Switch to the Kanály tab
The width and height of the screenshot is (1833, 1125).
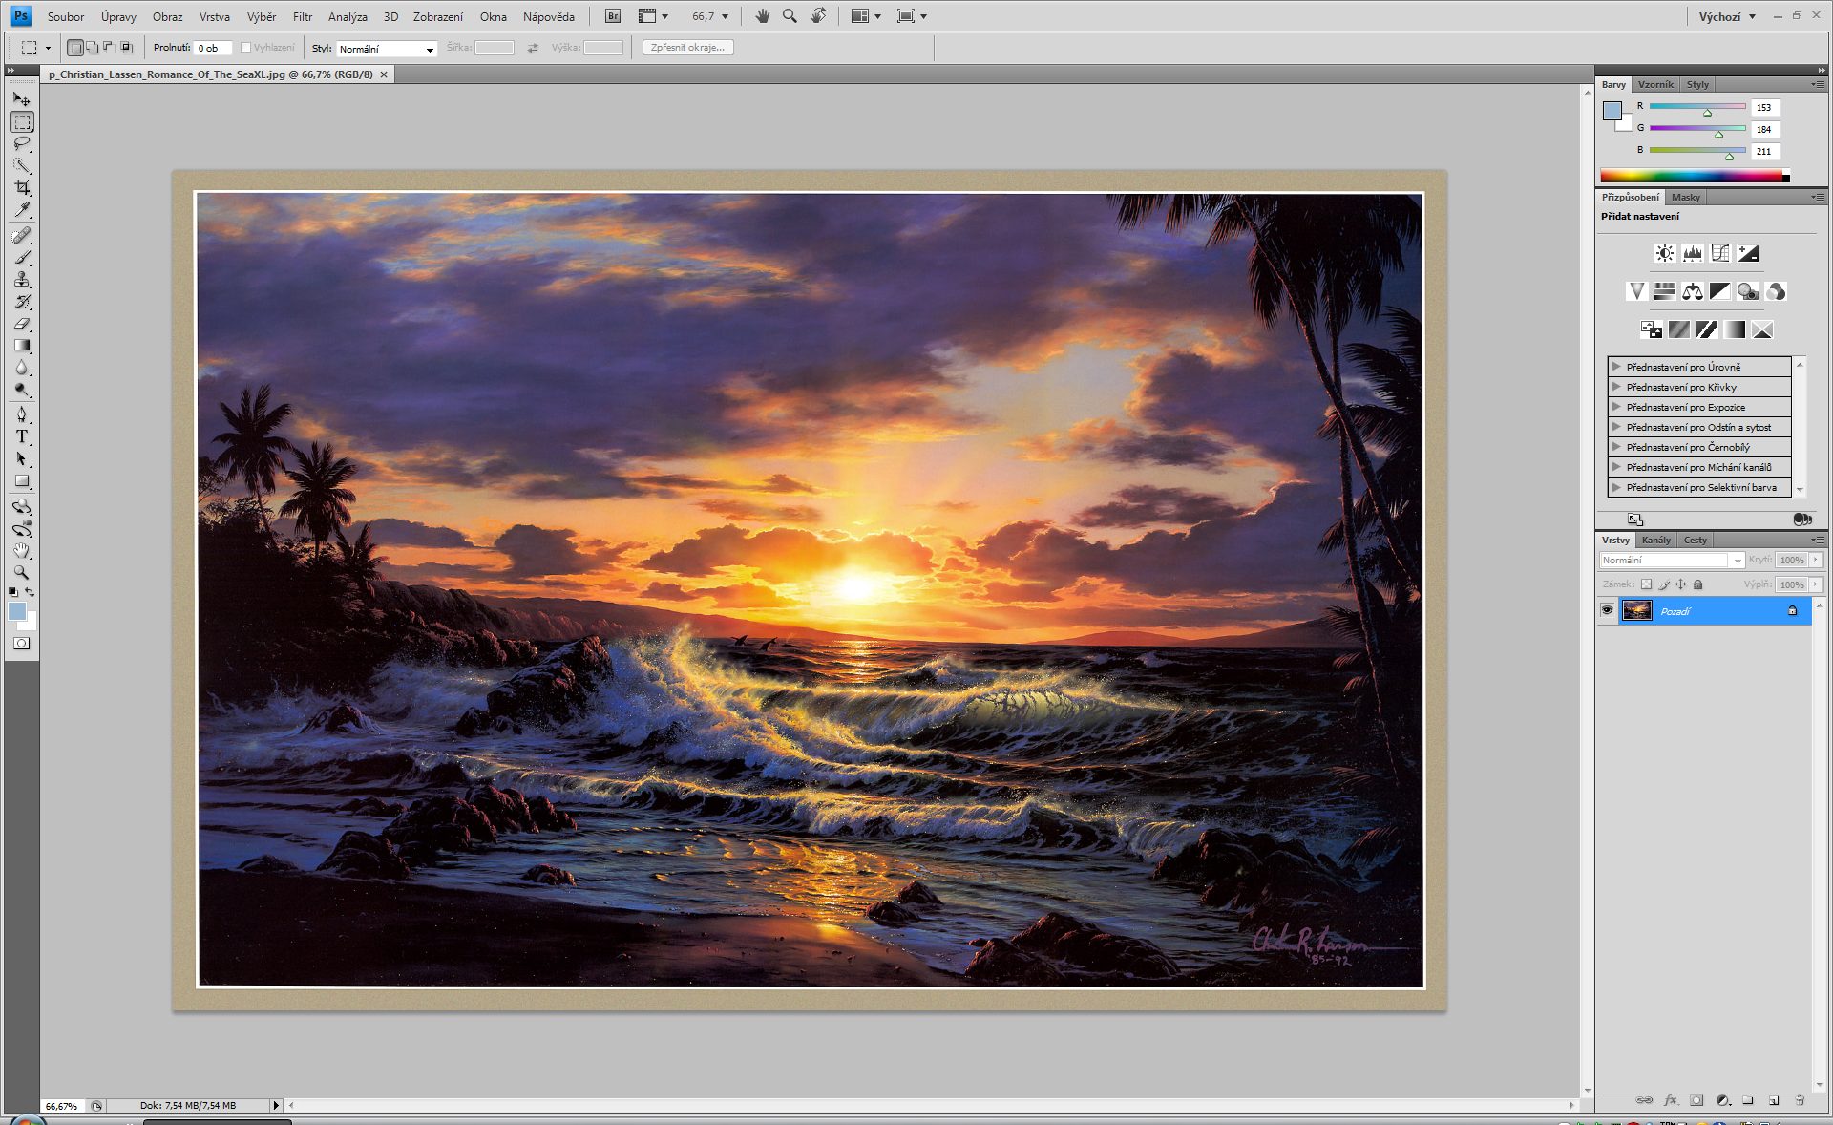point(1655,540)
